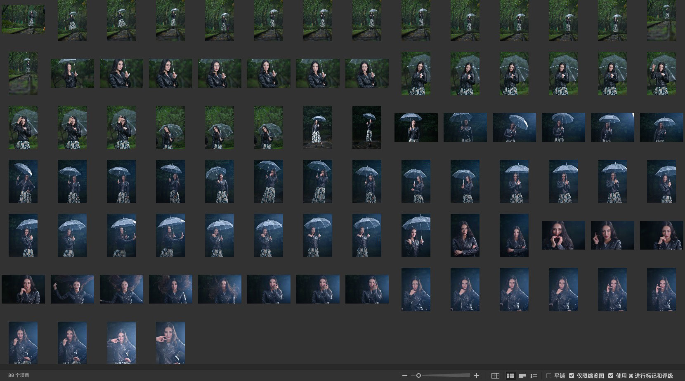Image resolution: width=685 pixels, height=381 pixels.
Task: Enable the 平铺 checkbox
Action: point(549,376)
